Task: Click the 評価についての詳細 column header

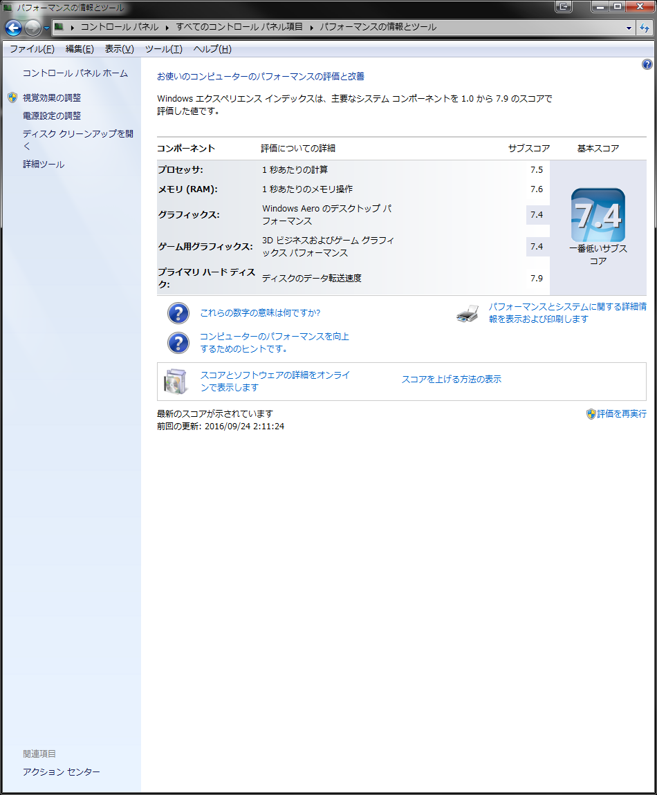Action: pyautogui.click(x=298, y=149)
